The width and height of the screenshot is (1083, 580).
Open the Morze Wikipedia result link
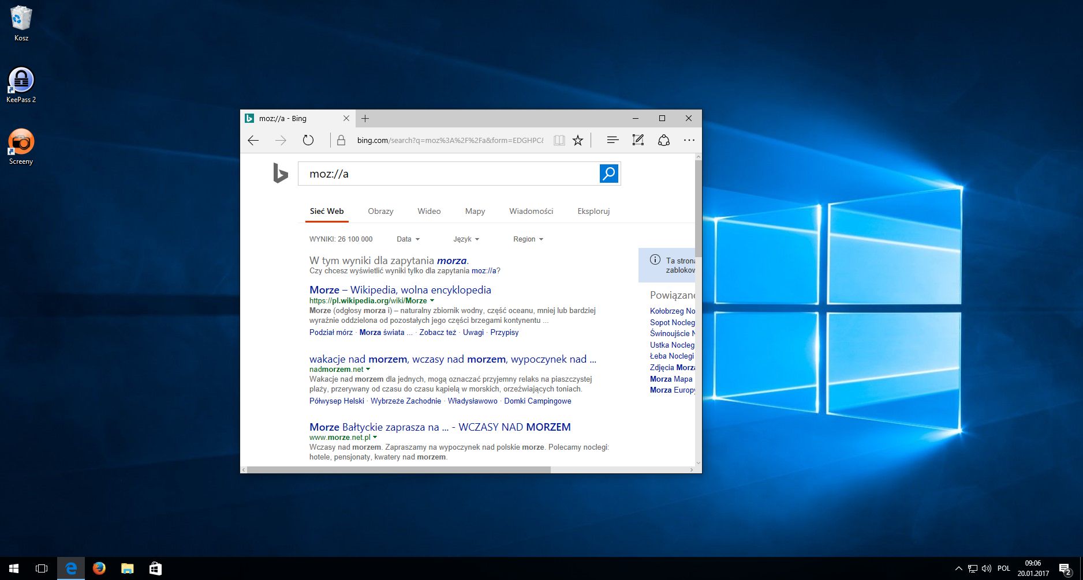pos(400,290)
